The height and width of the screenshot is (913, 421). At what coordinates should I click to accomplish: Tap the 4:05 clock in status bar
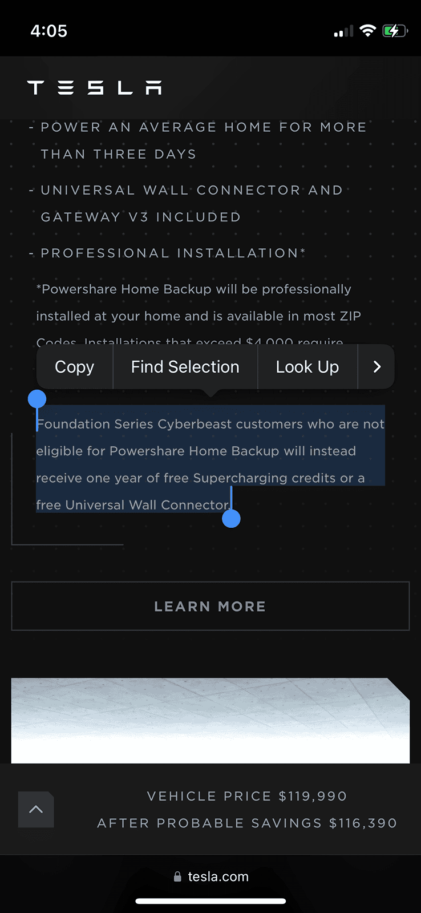(x=49, y=31)
